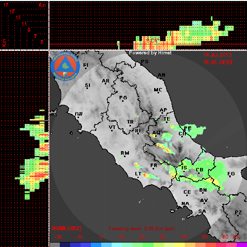This screenshot has width=247, height=247.
Task: Click the '7' km altitude label
Action: pos(35,36)
